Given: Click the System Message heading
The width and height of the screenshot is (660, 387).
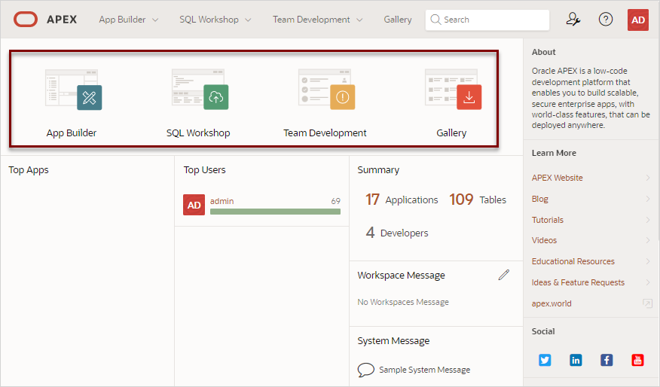Looking at the screenshot, I should pos(393,341).
